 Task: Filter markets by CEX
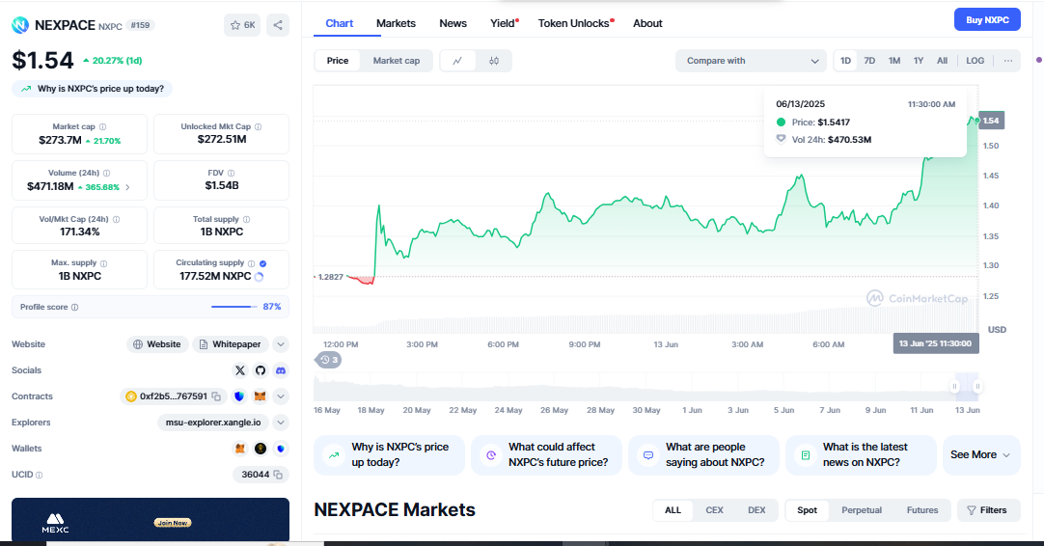714,510
